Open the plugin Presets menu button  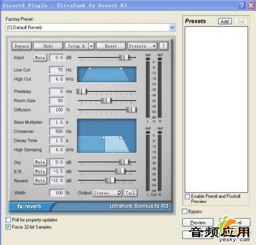coord(142,46)
